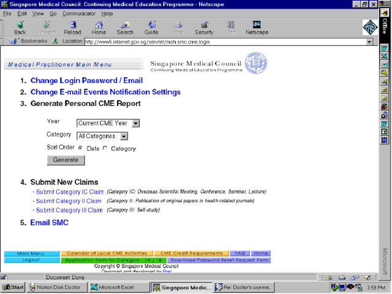392x294 pixels.
Task: Switch to Re: Doctor's username taskbar window
Action: 244,287
